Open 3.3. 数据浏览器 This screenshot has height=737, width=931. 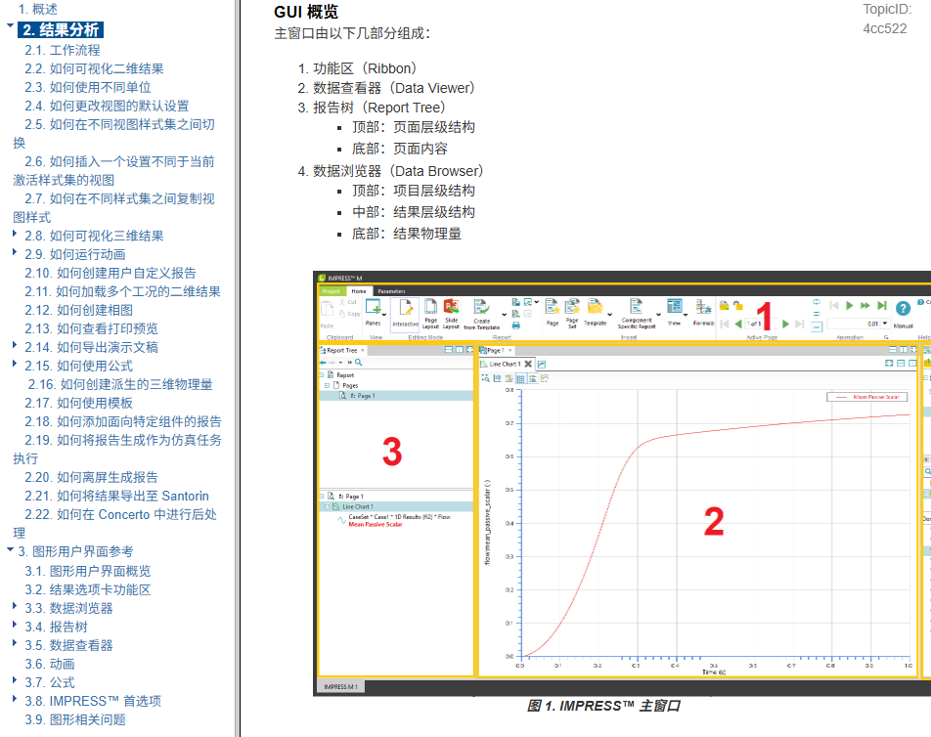pos(68,608)
